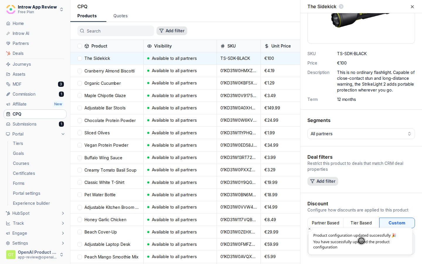Select the Tier Based discount tab
Image resolution: width=422 pixels, height=264 pixels.
(361, 223)
